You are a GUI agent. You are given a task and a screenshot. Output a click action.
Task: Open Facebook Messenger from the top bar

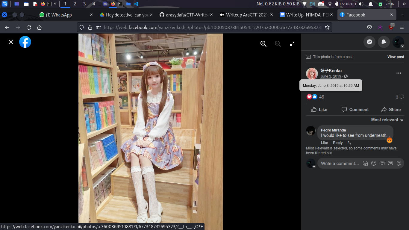point(369,42)
